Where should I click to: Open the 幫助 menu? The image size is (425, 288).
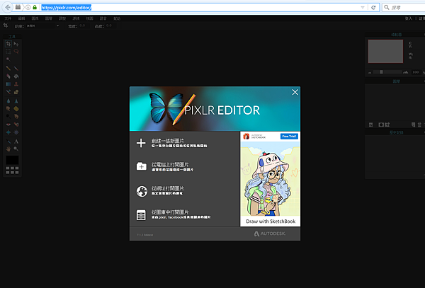(x=117, y=18)
